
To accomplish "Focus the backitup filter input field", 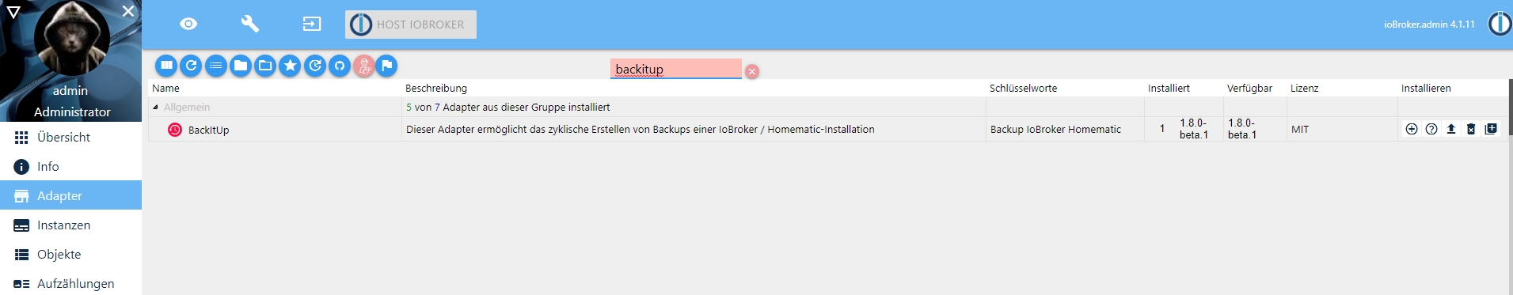I will (675, 69).
